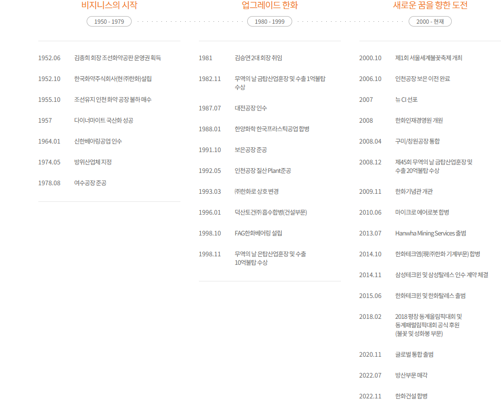The height and width of the screenshot is (406, 501).
Task: Click 제1회 서울세계불꽃축제 개최 entry
Action: coord(429,58)
